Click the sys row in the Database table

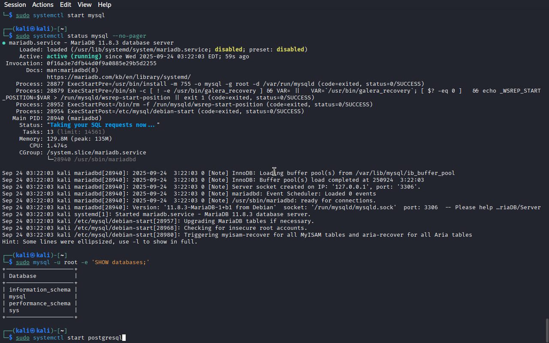click(x=14, y=310)
